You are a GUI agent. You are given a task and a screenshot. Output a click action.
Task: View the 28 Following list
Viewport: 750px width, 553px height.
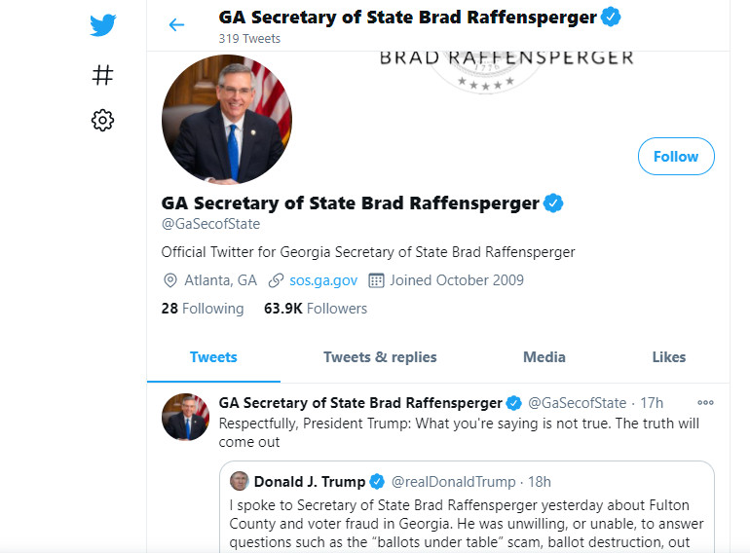pyautogui.click(x=203, y=309)
